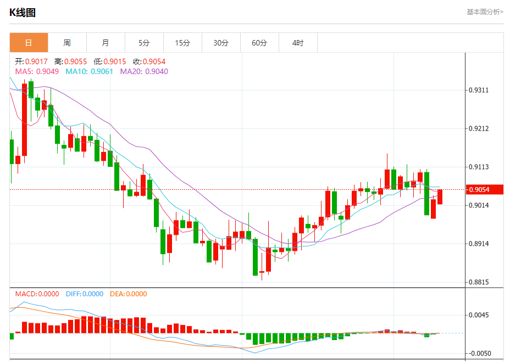510x361 pixels.
Task: Open the 4时 interval tab
Action: tap(298, 43)
